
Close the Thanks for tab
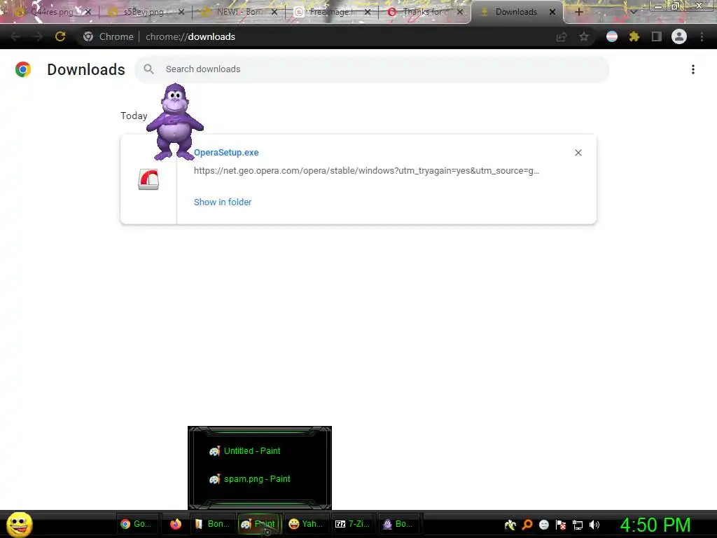(461, 12)
